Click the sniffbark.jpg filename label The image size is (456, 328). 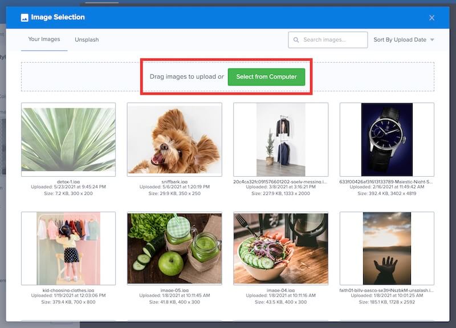pos(174,180)
